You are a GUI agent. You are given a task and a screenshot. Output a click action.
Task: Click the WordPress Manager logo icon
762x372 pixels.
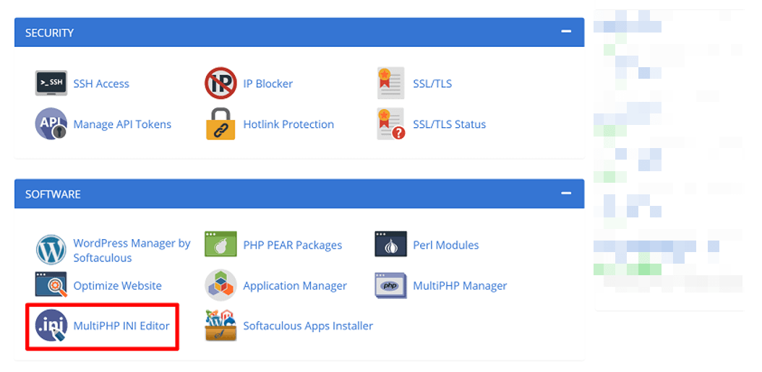[51, 251]
